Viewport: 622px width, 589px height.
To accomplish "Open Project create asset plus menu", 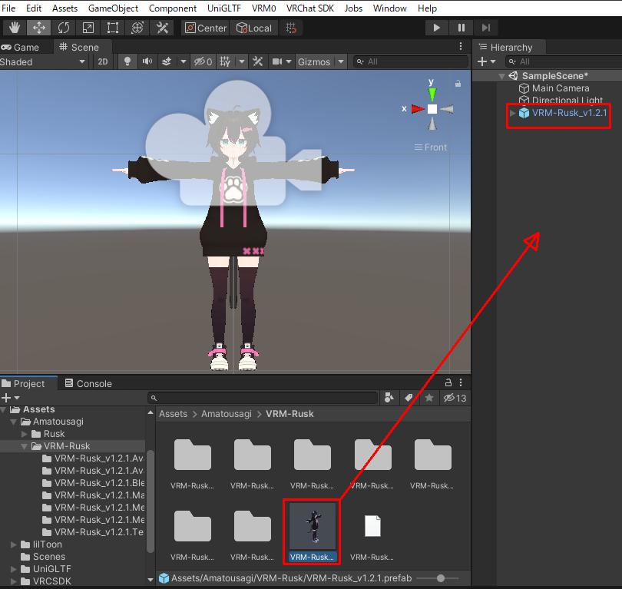I will [x=10, y=398].
